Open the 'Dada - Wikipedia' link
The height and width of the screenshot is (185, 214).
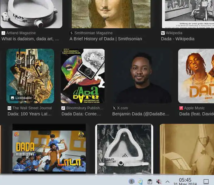pos(178,39)
